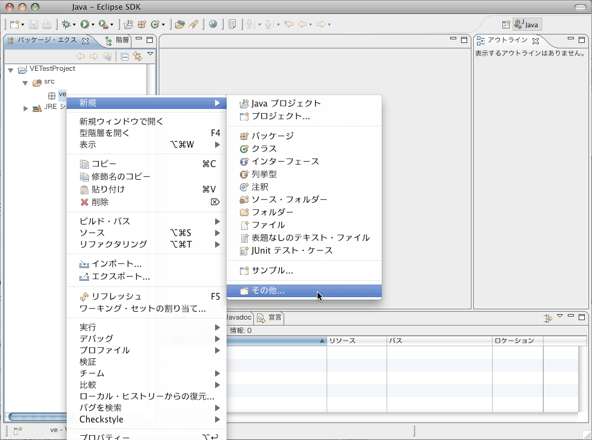Click the Print toolbar icon
592x440 pixels.
47,24
